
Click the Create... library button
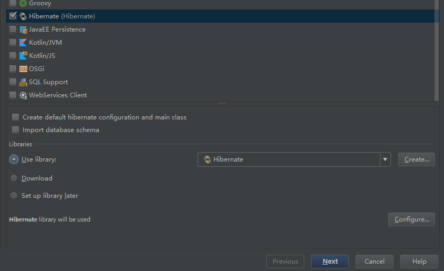pos(416,159)
